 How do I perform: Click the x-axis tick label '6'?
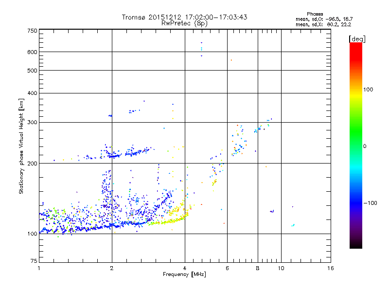[x=227, y=268]
